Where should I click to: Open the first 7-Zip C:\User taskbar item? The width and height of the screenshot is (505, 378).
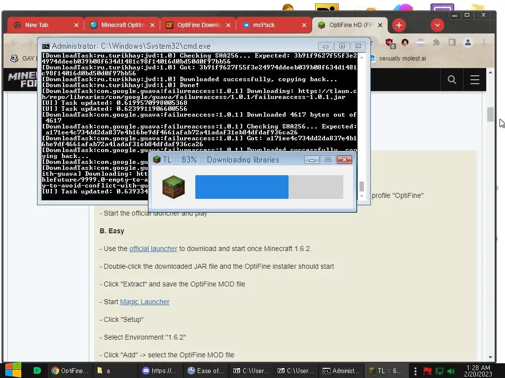point(251,371)
